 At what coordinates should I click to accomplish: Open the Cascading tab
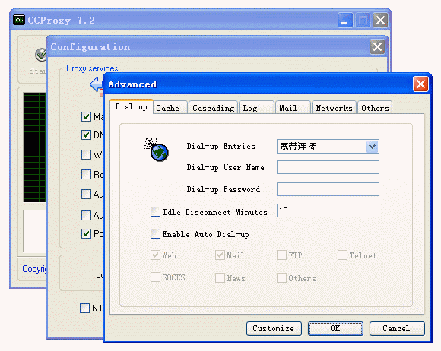[x=213, y=108]
